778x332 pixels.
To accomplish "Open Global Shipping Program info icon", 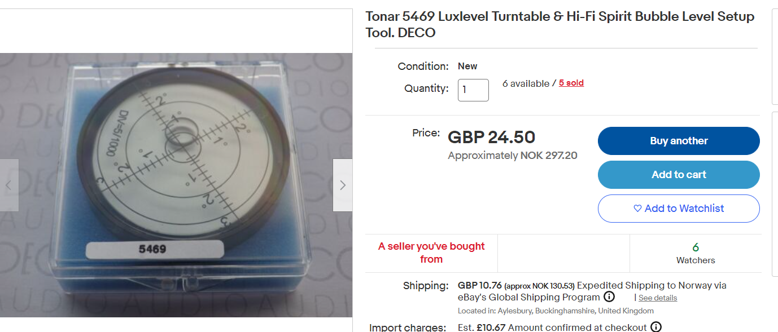I will click(x=609, y=297).
